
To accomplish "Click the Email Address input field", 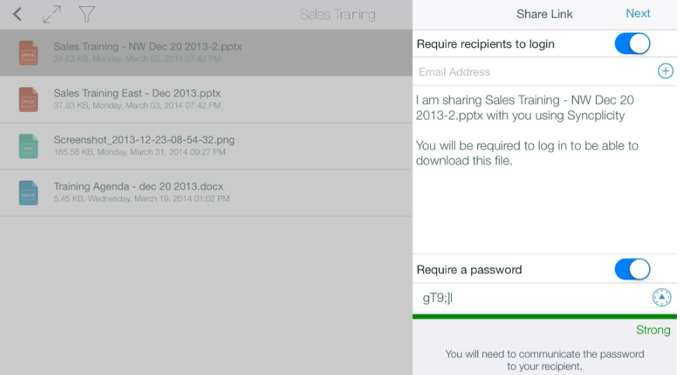I will (534, 71).
